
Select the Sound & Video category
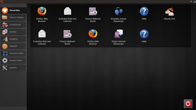click(13, 53)
